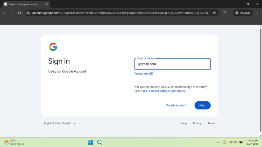Show hidden system tray icons
262x147 pixels.
218,142
